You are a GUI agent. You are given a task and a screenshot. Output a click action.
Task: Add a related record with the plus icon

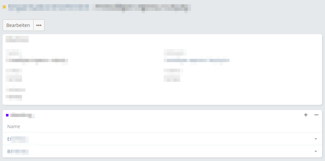[306, 115]
